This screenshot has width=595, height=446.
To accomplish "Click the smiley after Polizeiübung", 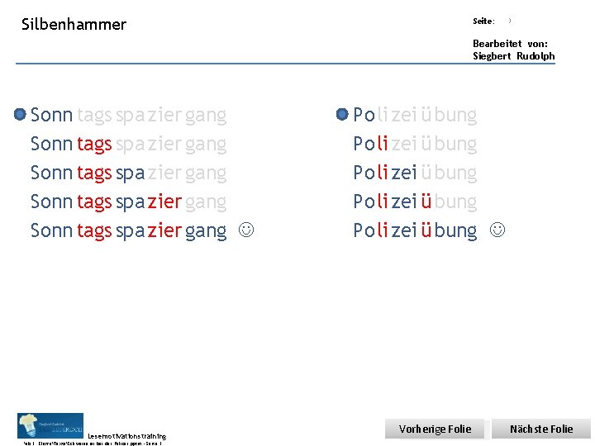I will point(495,230).
